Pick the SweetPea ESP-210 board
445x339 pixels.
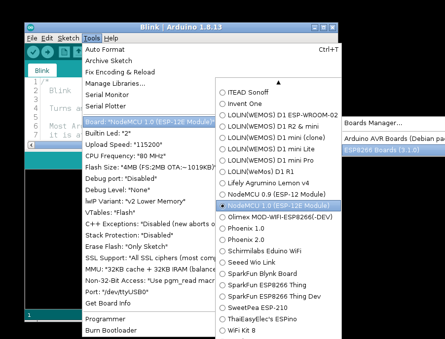(278, 308)
